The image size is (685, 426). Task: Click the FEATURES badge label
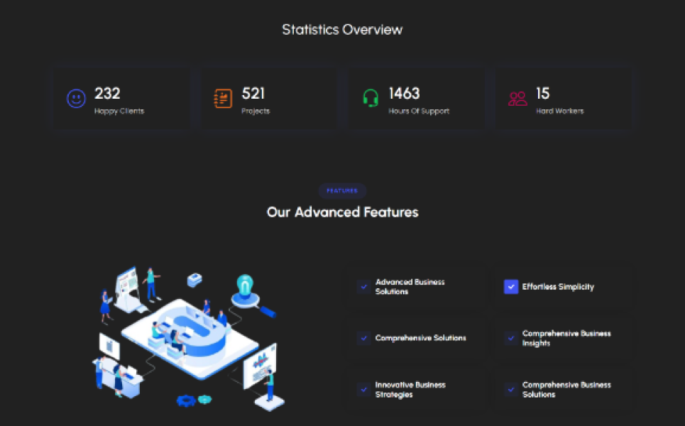pos(342,190)
